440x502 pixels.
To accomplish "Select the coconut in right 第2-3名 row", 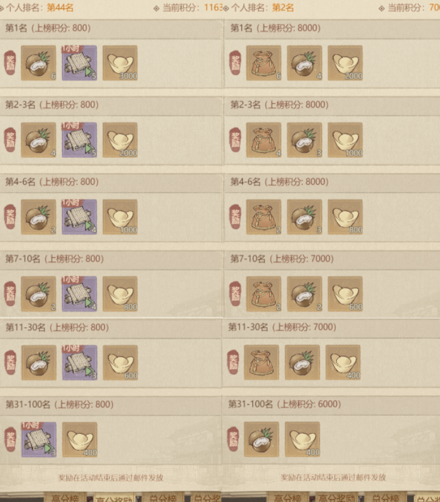I will pyautogui.click(x=305, y=140).
